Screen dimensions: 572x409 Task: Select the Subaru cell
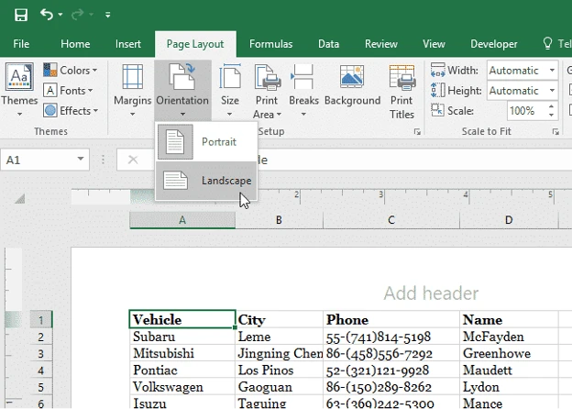click(x=182, y=337)
